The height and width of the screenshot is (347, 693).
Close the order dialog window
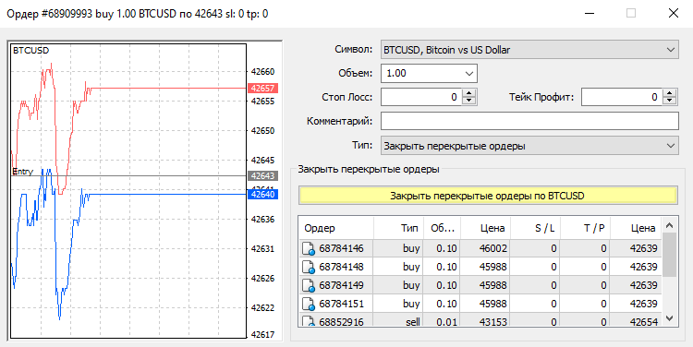coord(673,13)
